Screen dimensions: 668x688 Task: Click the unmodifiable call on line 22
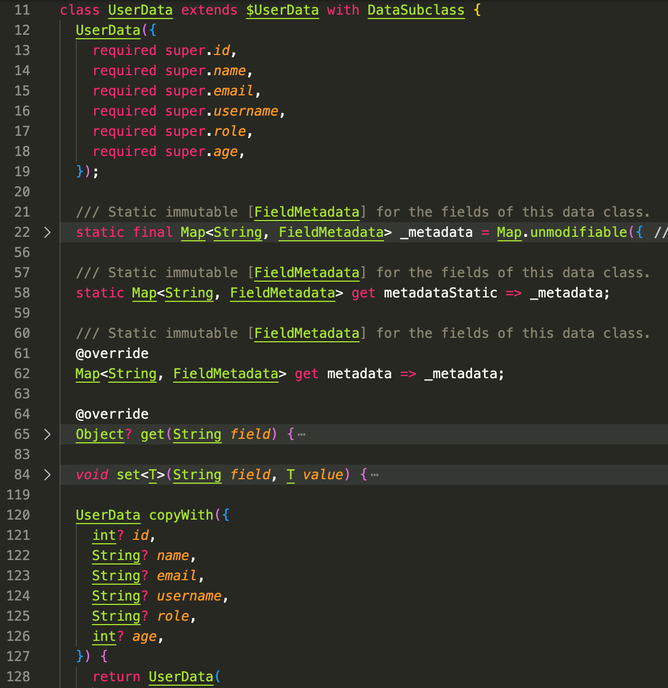tap(578, 232)
